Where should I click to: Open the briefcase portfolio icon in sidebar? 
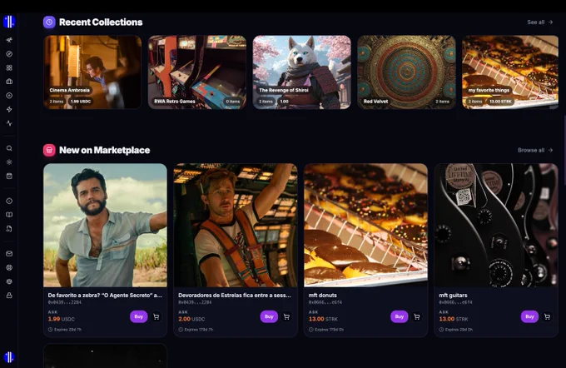coord(9,82)
